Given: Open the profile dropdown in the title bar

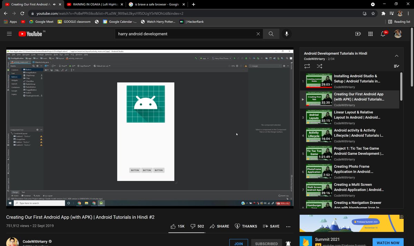Looking at the screenshot, I should click(373, 4).
